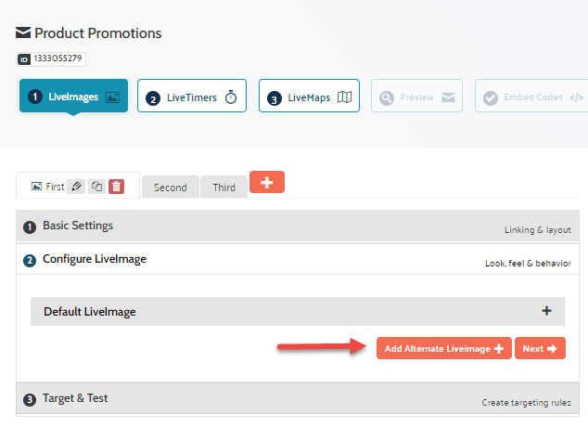Click the map icon in LiveMaps
This screenshot has width=588, height=427.
click(345, 97)
